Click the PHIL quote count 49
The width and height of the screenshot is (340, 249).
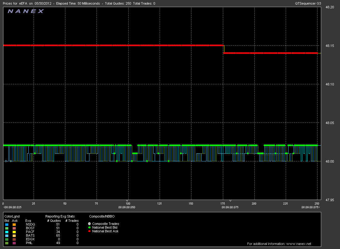[x=58, y=243]
